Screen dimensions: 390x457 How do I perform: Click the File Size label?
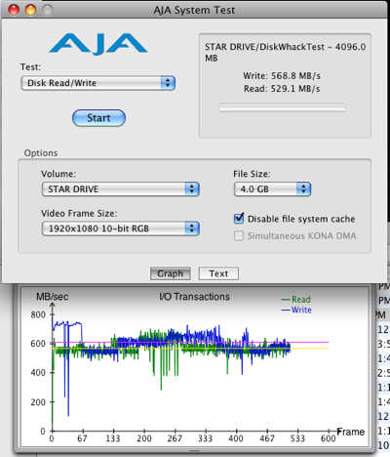[x=252, y=174]
